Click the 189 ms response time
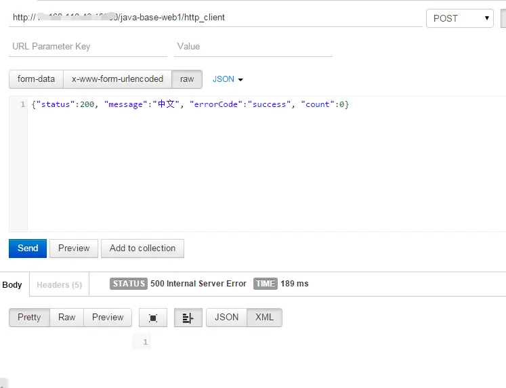The width and height of the screenshot is (506, 388). [294, 284]
